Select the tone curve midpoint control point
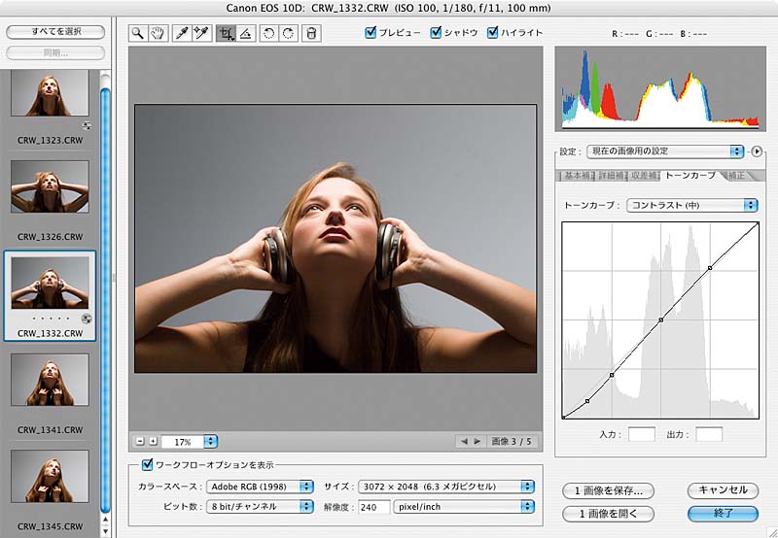 tap(661, 320)
